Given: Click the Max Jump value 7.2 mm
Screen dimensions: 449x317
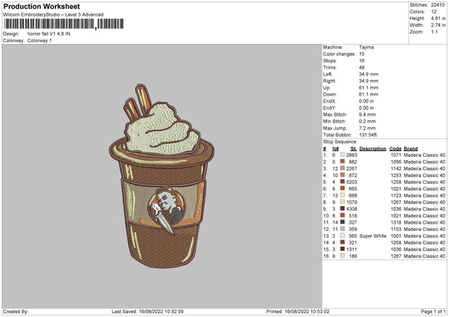Looking at the screenshot, I should (367, 128).
